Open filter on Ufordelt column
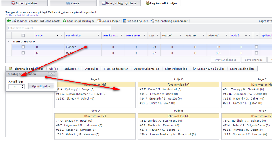 tap(180, 36)
